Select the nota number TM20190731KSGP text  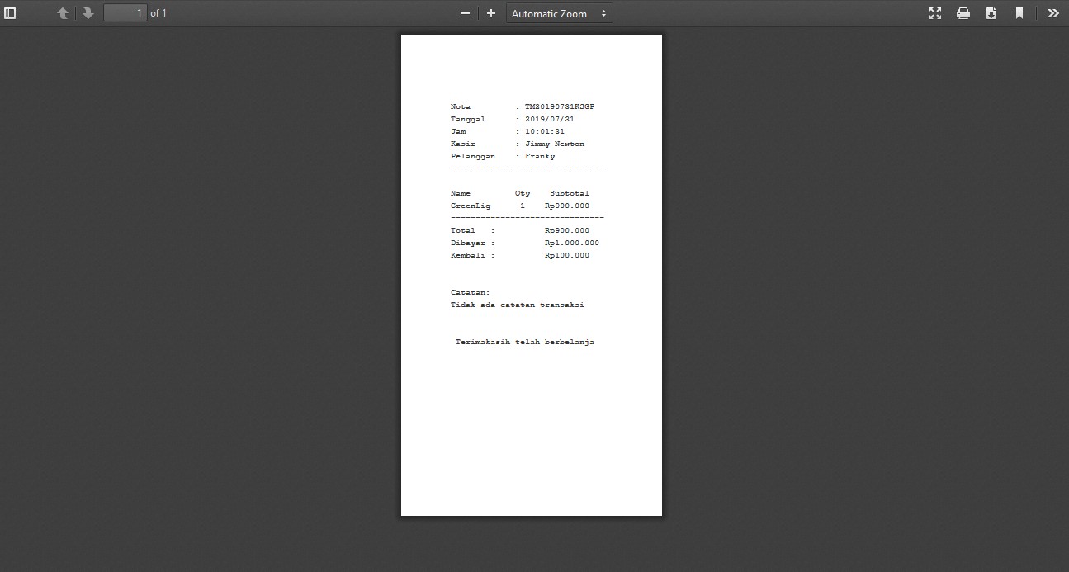click(560, 106)
